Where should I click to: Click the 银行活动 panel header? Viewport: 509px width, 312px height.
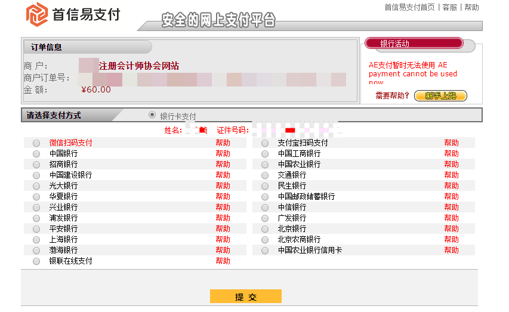tap(414, 44)
